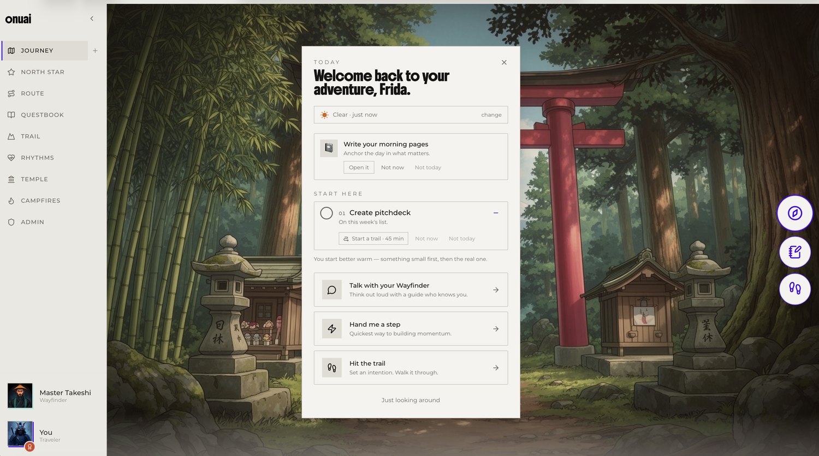Click the onuai logo
819x456 pixels.
pos(19,19)
